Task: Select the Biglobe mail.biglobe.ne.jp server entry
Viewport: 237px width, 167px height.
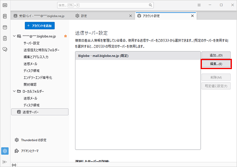Action: 138,56
